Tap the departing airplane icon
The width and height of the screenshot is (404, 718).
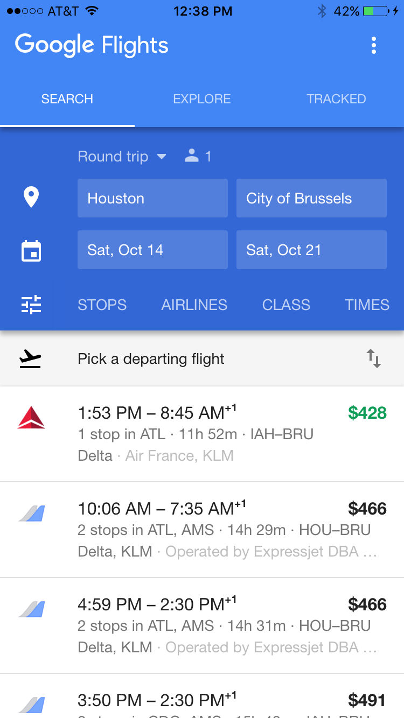[x=31, y=358]
